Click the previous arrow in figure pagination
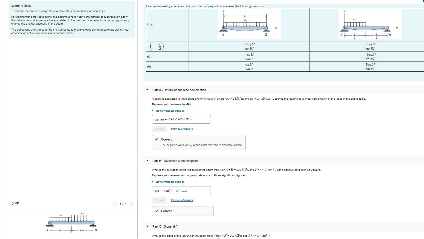The width and height of the screenshot is (424, 239). (x=115, y=204)
